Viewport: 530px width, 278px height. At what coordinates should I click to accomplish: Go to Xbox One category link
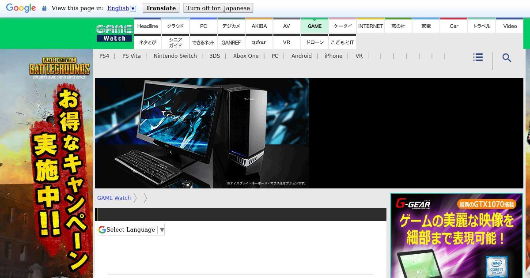246,56
